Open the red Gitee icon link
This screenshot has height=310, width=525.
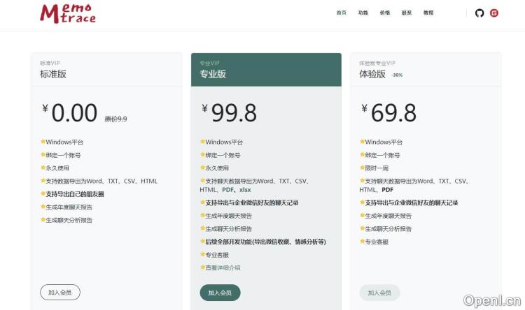click(x=494, y=13)
